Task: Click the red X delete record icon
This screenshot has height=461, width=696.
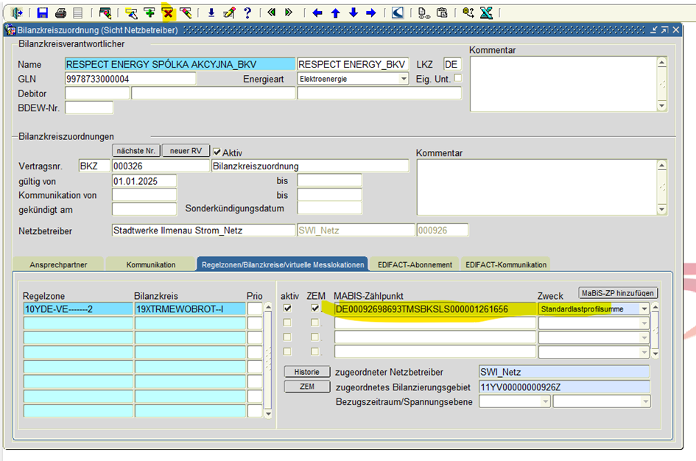Action: [168, 13]
